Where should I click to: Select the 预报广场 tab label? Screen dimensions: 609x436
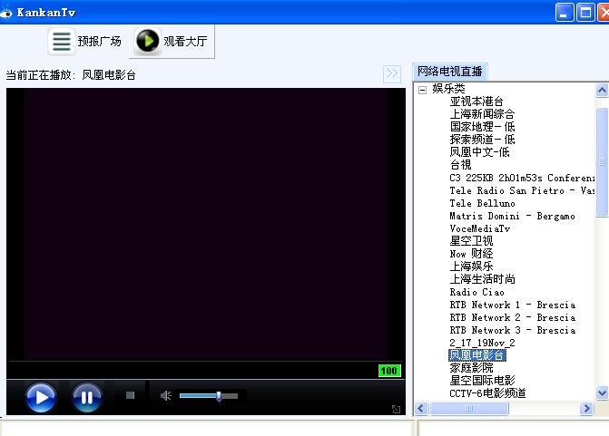click(x=100, y=41)
